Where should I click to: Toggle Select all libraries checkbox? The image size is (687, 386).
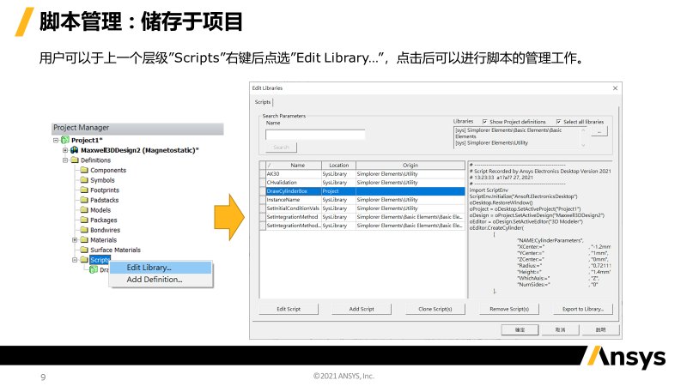[x=559, y=122]
